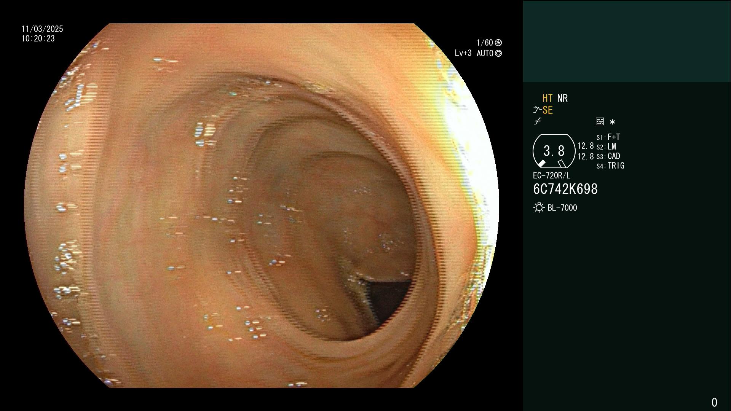The height and width of the screenshot is (411, 731).
Task: Click the serial number 6C742K698
Action: pyautogui.click(x=565, y=189)
